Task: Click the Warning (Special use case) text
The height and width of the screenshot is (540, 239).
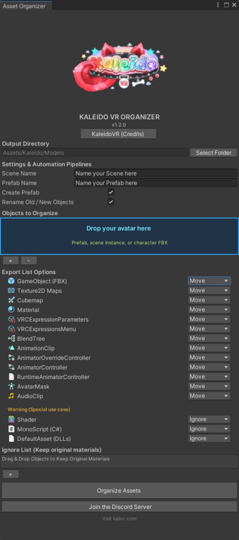Action: (x=39, y=409)
